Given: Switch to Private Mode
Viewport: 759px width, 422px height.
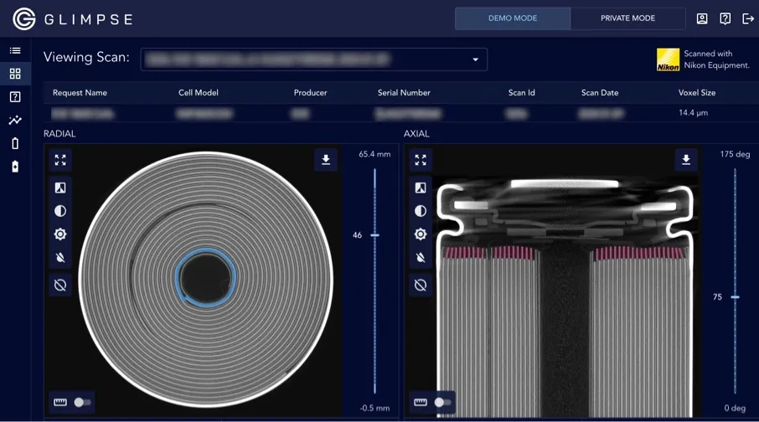Looking at the screenshot, I should coord(627,18).
